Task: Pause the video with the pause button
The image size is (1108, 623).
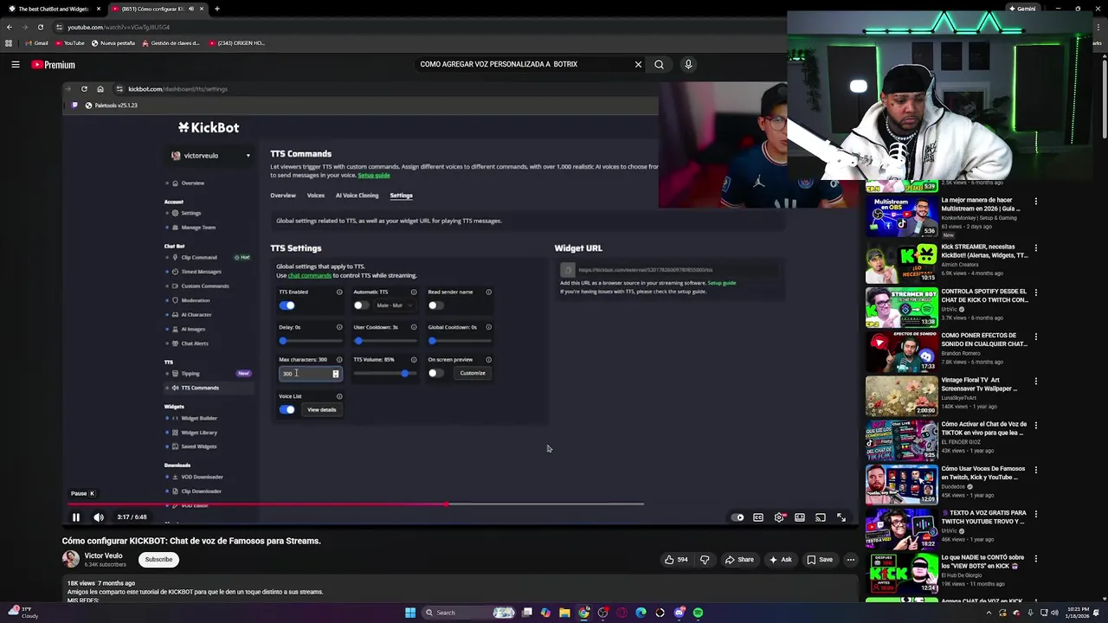Action: 76,517
